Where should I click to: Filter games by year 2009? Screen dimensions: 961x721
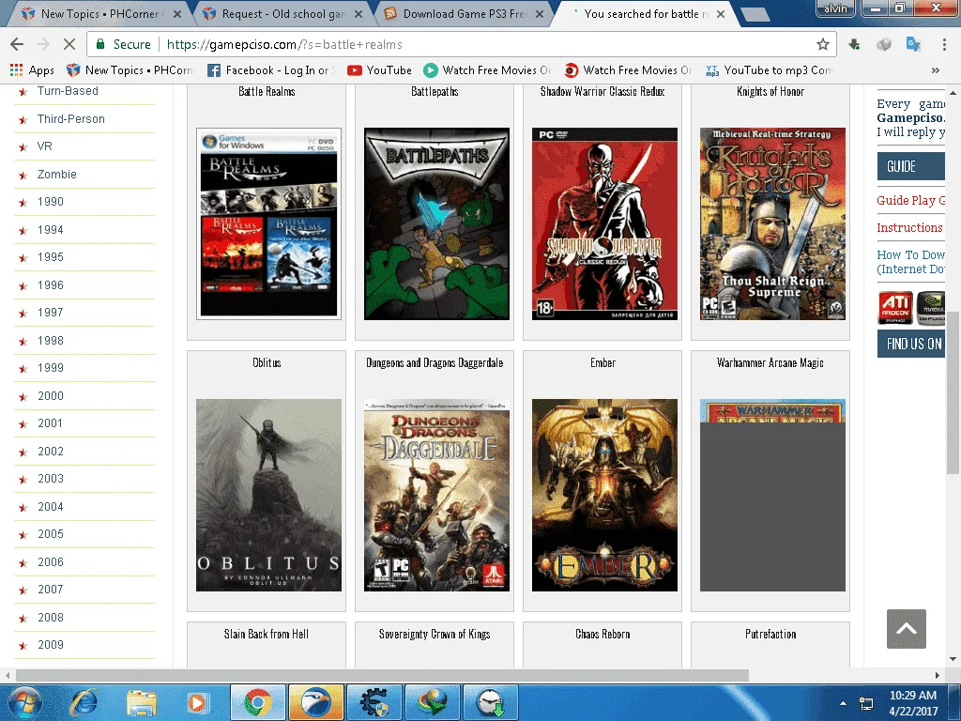(51, 645)
